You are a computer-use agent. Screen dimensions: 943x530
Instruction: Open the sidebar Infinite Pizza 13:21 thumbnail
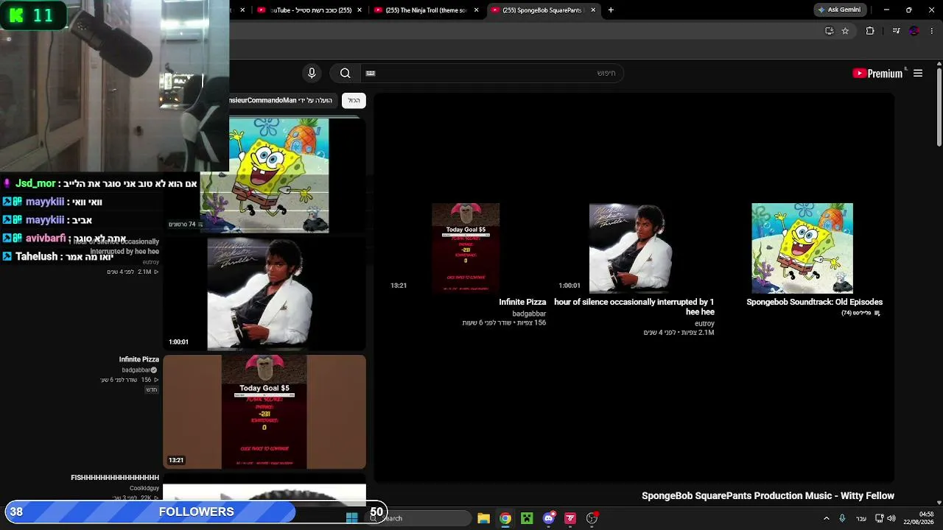[x=264, y=411]
